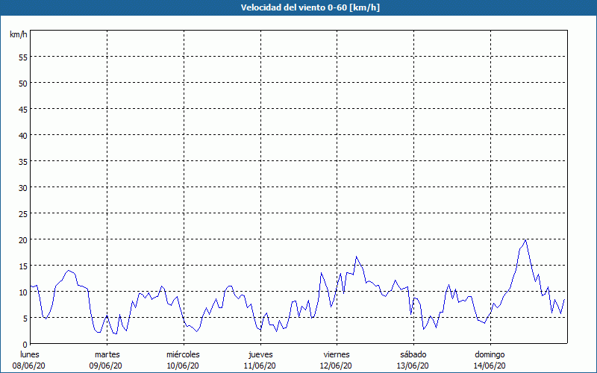
Task: Click the '35' y-axis label
Action: coord(23,161)
